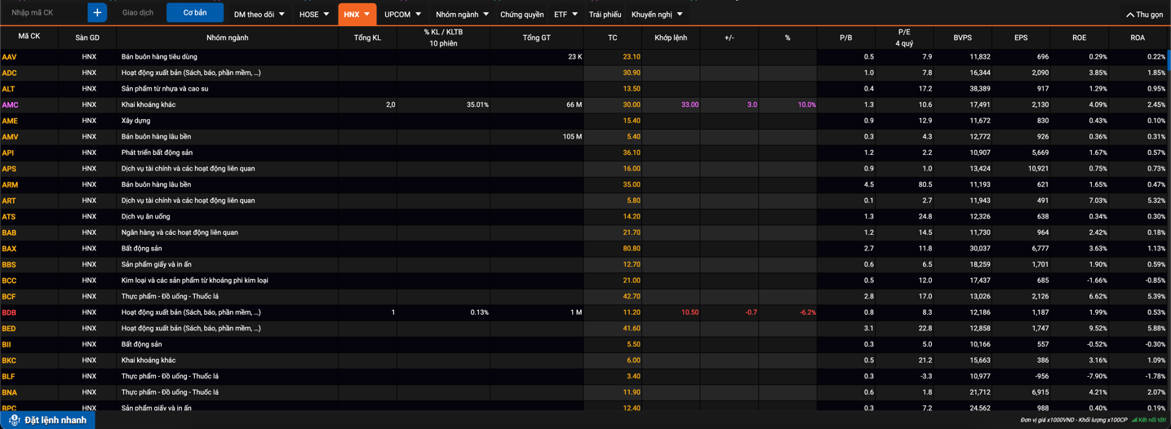Expand the HOSE exchange dropdown
Viewport: 1171px width, 429px height.
(314, 15)
